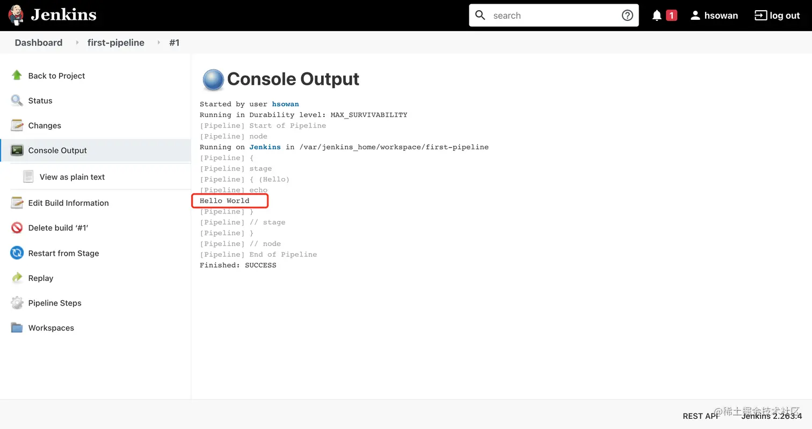Click Durability level MAX_SURVIVABILITY line
Image resolution: width=812 pixels, height=429 pixels.
pyautogui.click(x=303, y=115)
